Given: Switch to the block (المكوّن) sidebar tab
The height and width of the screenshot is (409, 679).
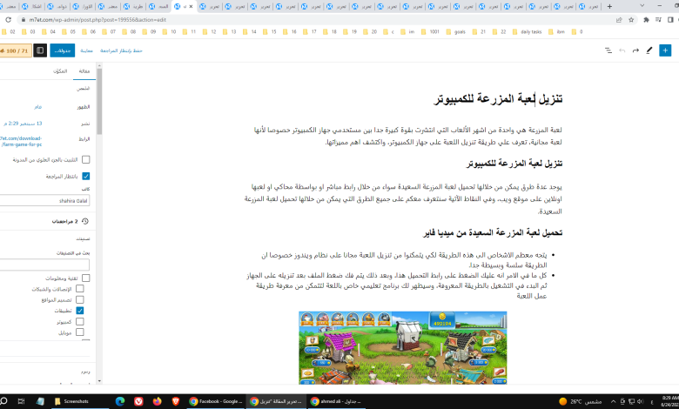Looking at the screenshot, I should coord(60,71).
